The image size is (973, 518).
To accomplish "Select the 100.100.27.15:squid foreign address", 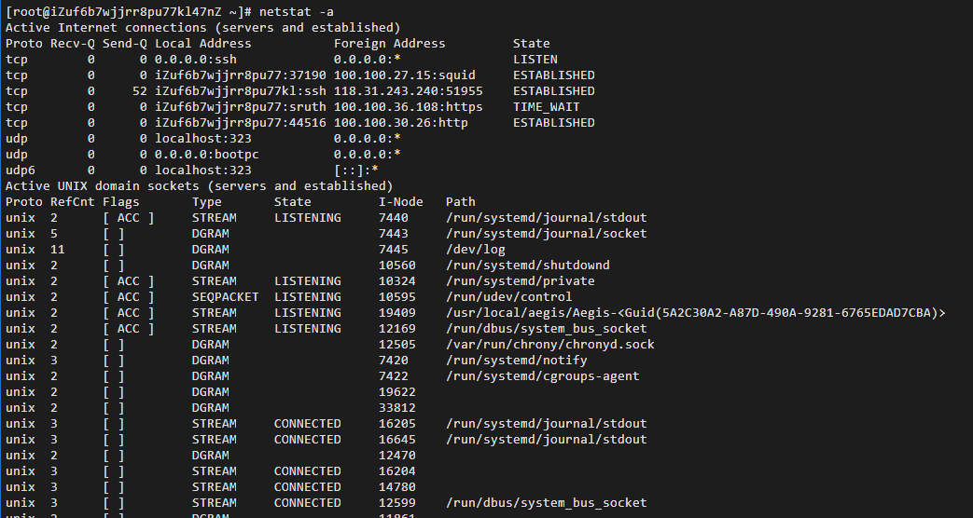I will click(404, 75).
